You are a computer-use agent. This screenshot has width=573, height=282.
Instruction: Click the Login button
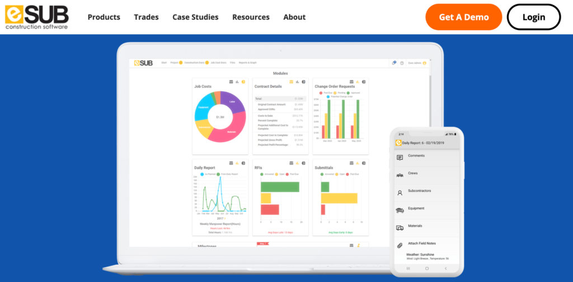tap(533, 17)
